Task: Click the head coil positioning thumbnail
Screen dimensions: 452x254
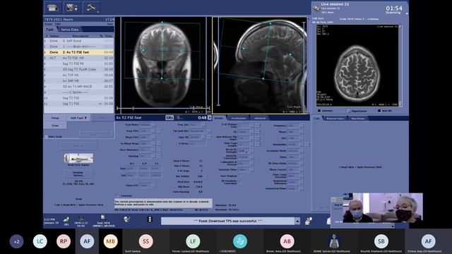Action: click(x=78, y=158)
